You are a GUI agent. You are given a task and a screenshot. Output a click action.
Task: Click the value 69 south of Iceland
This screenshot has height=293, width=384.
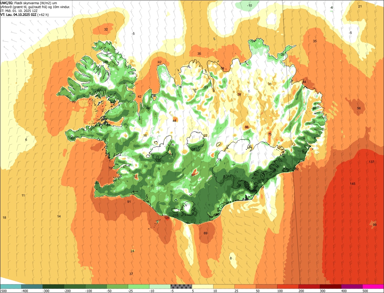(205, 233)
